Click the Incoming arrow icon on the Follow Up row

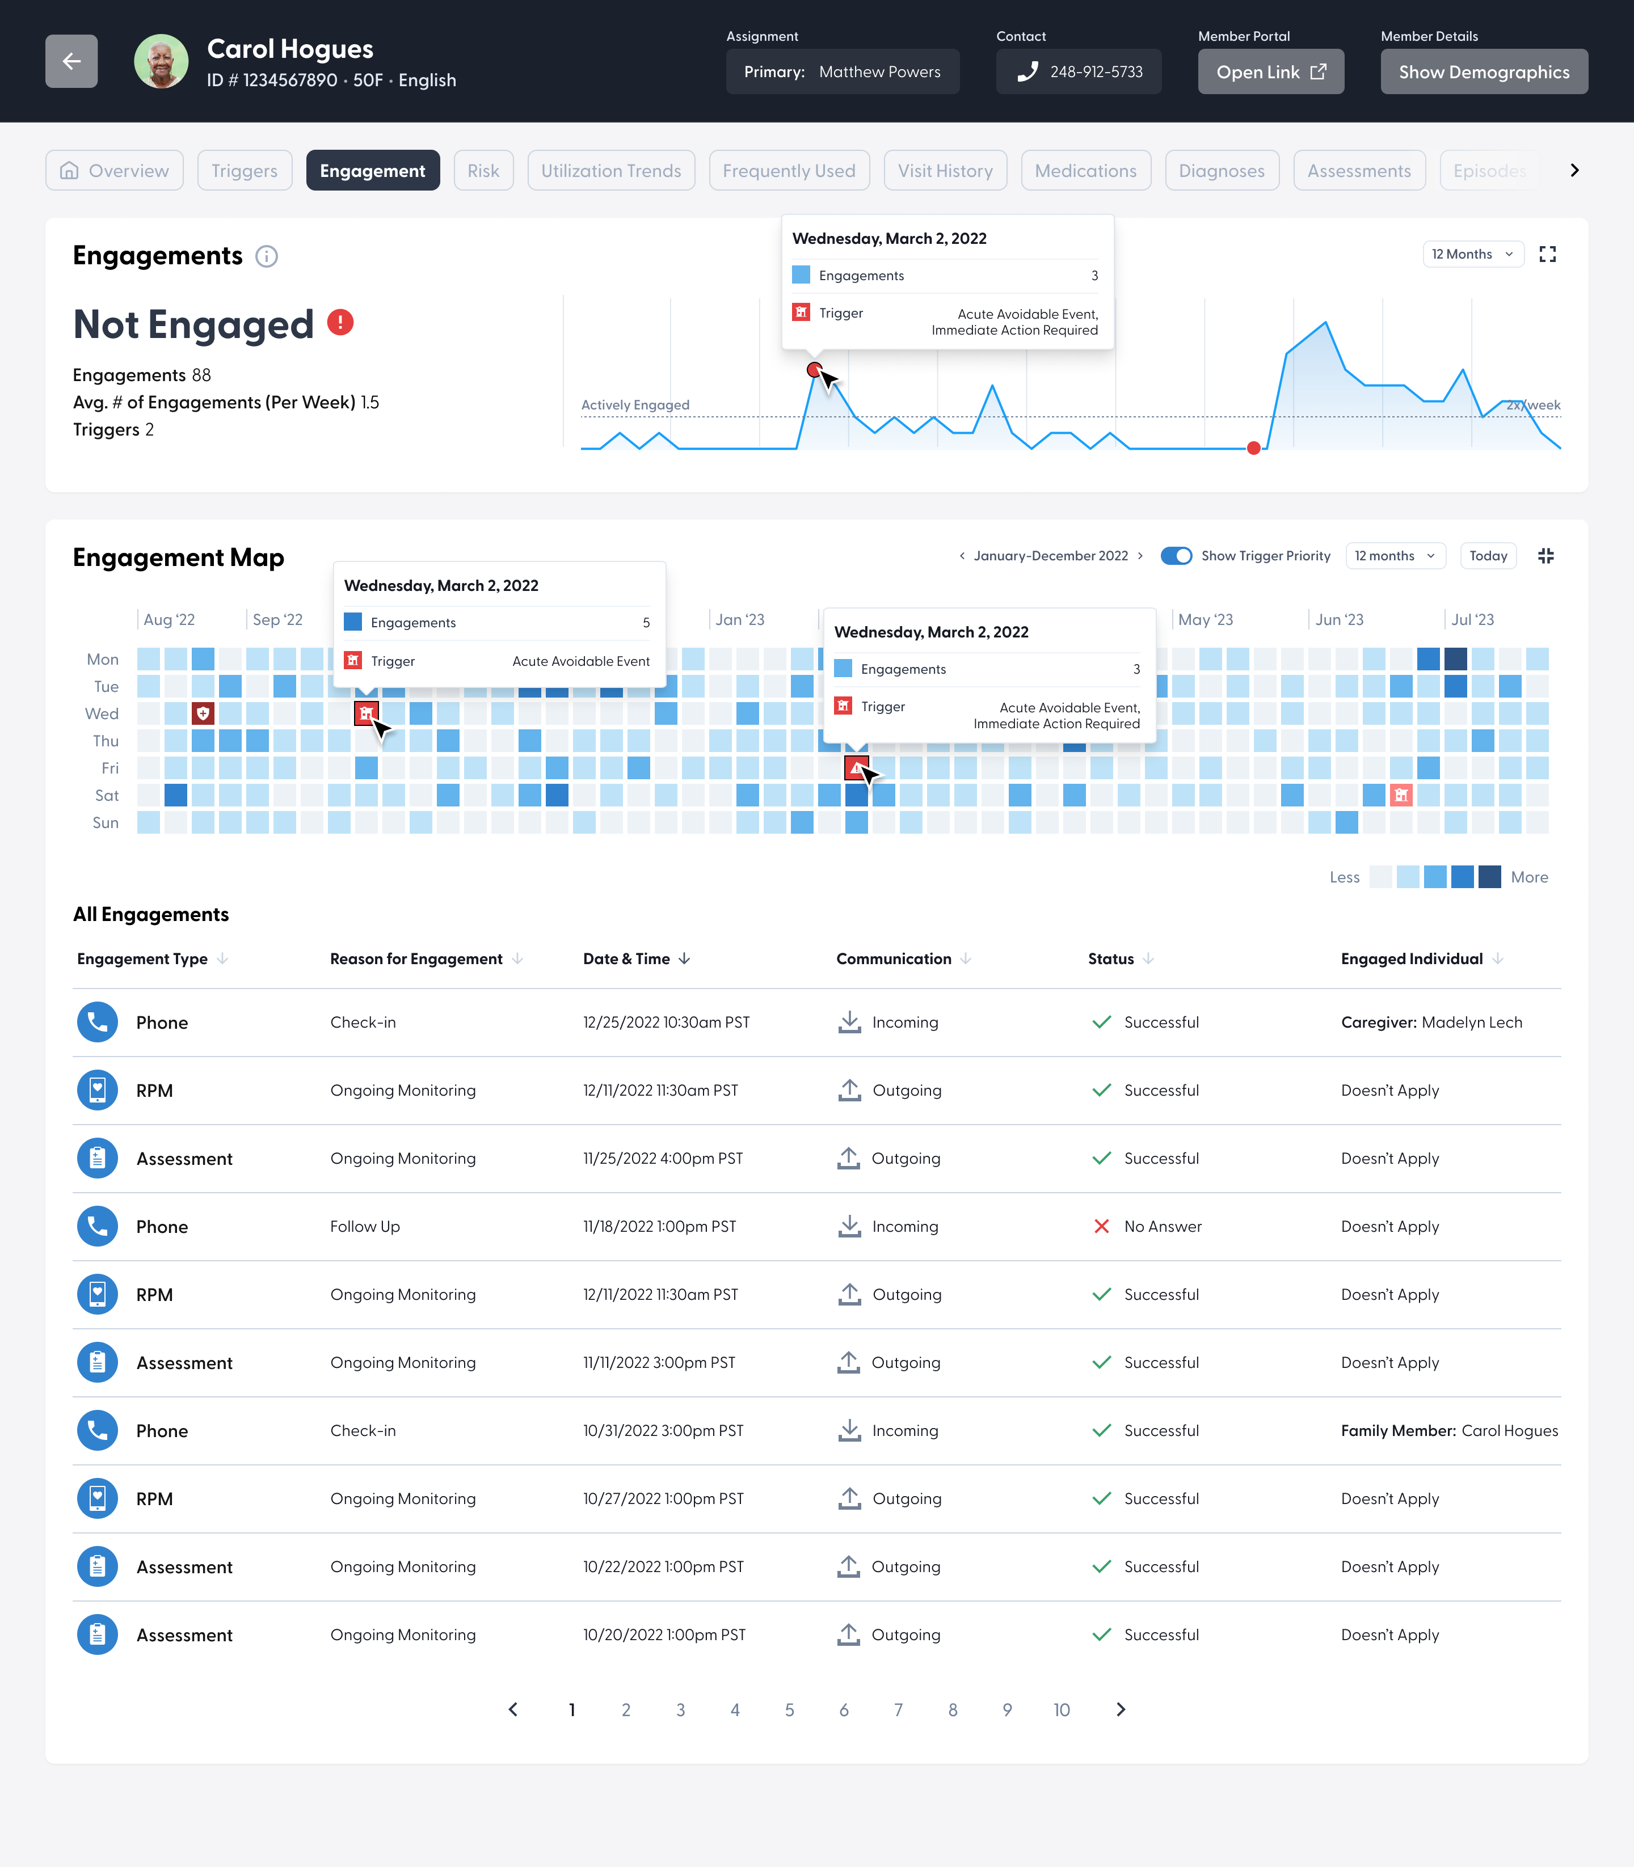tap(849, 1226)
